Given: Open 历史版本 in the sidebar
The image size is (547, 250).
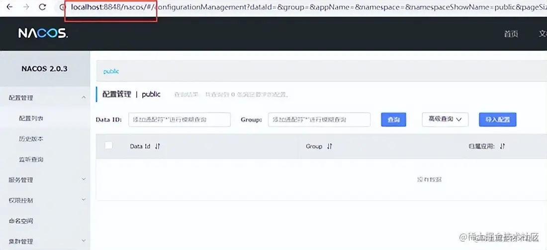Looking at the screenshot, I should coord(31,139).
